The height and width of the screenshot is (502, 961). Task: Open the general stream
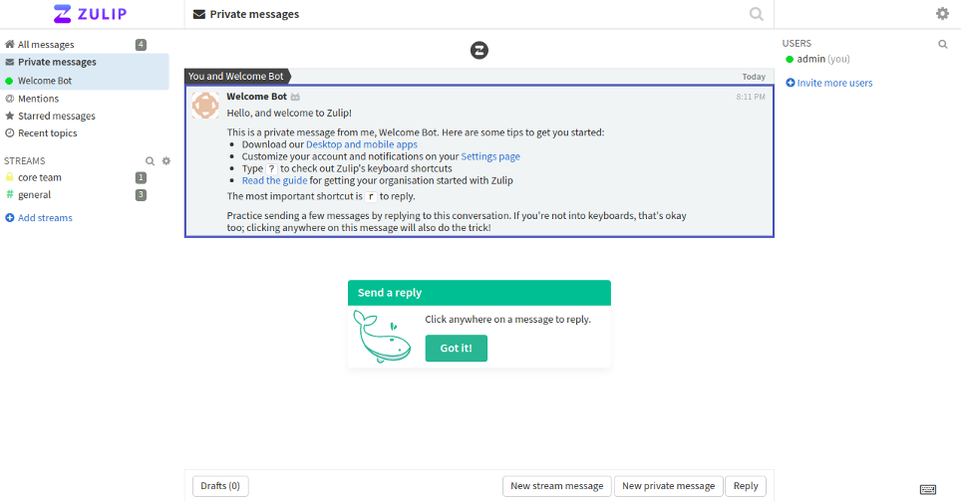click(x=34, y=194)
